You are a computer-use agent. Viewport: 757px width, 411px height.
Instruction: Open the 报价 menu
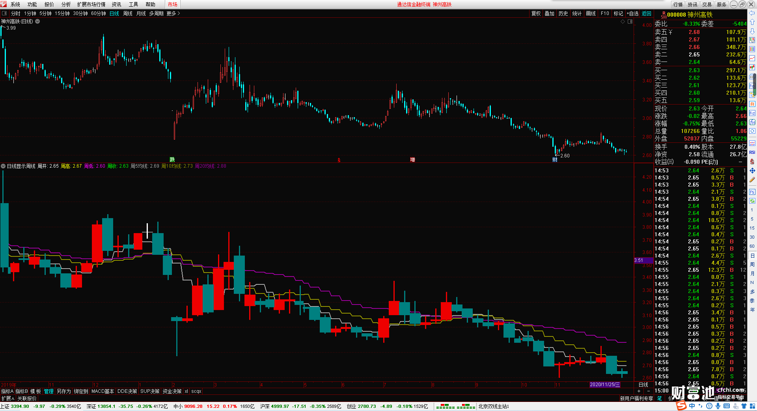(49, 4)
